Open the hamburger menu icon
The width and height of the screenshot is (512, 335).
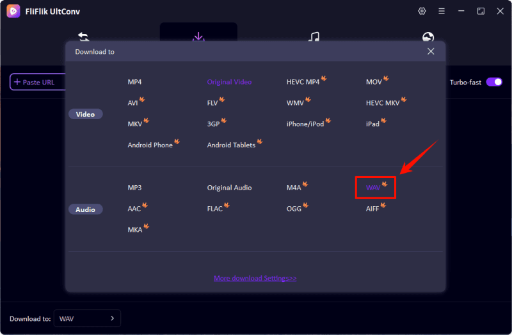(442, 11)
